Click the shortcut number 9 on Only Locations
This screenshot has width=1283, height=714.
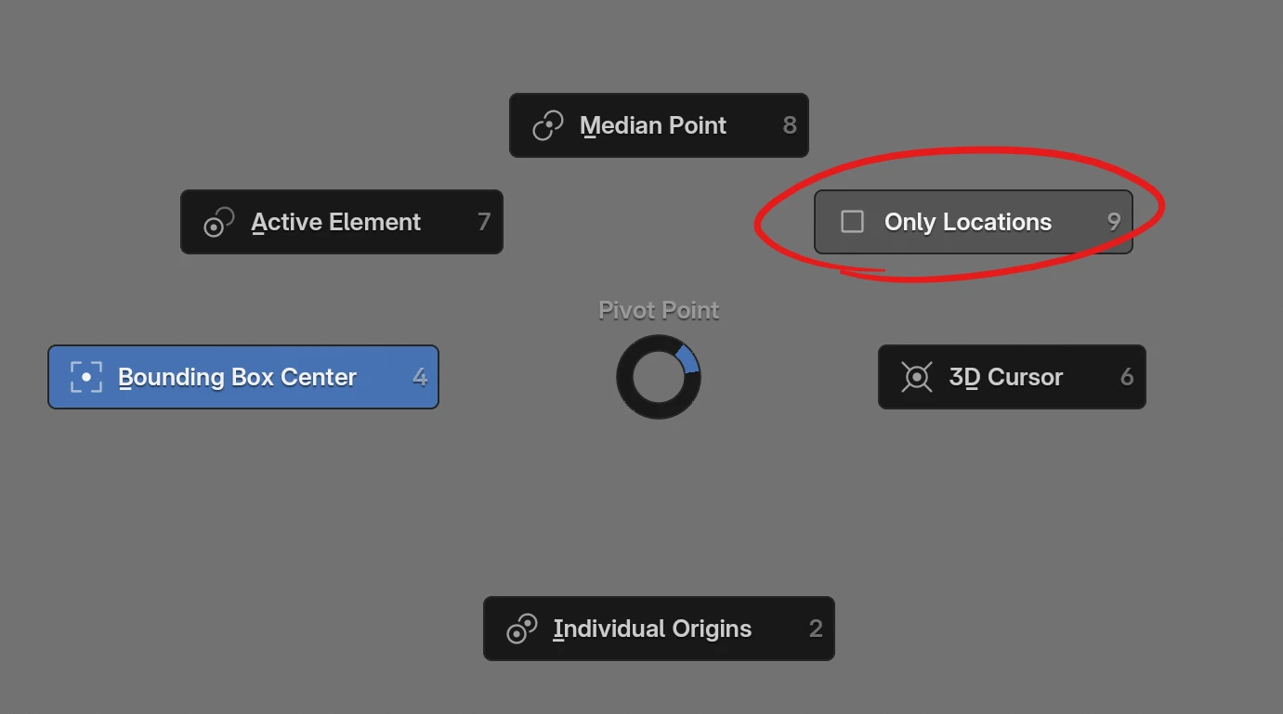pyautogui.click(x=1113, y=223)
